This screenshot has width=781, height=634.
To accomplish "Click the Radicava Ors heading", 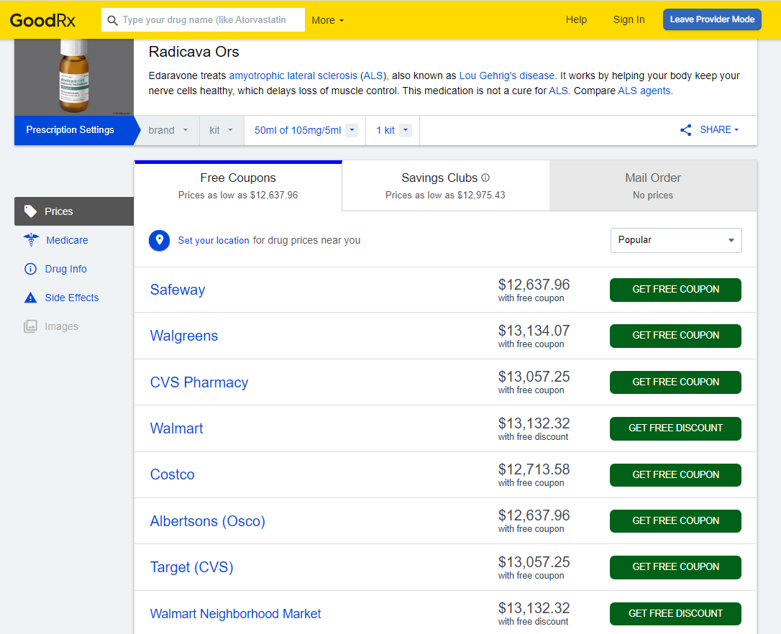I will point(193,52).
